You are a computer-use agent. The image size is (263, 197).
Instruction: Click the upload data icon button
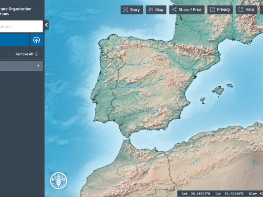point(36,40)
